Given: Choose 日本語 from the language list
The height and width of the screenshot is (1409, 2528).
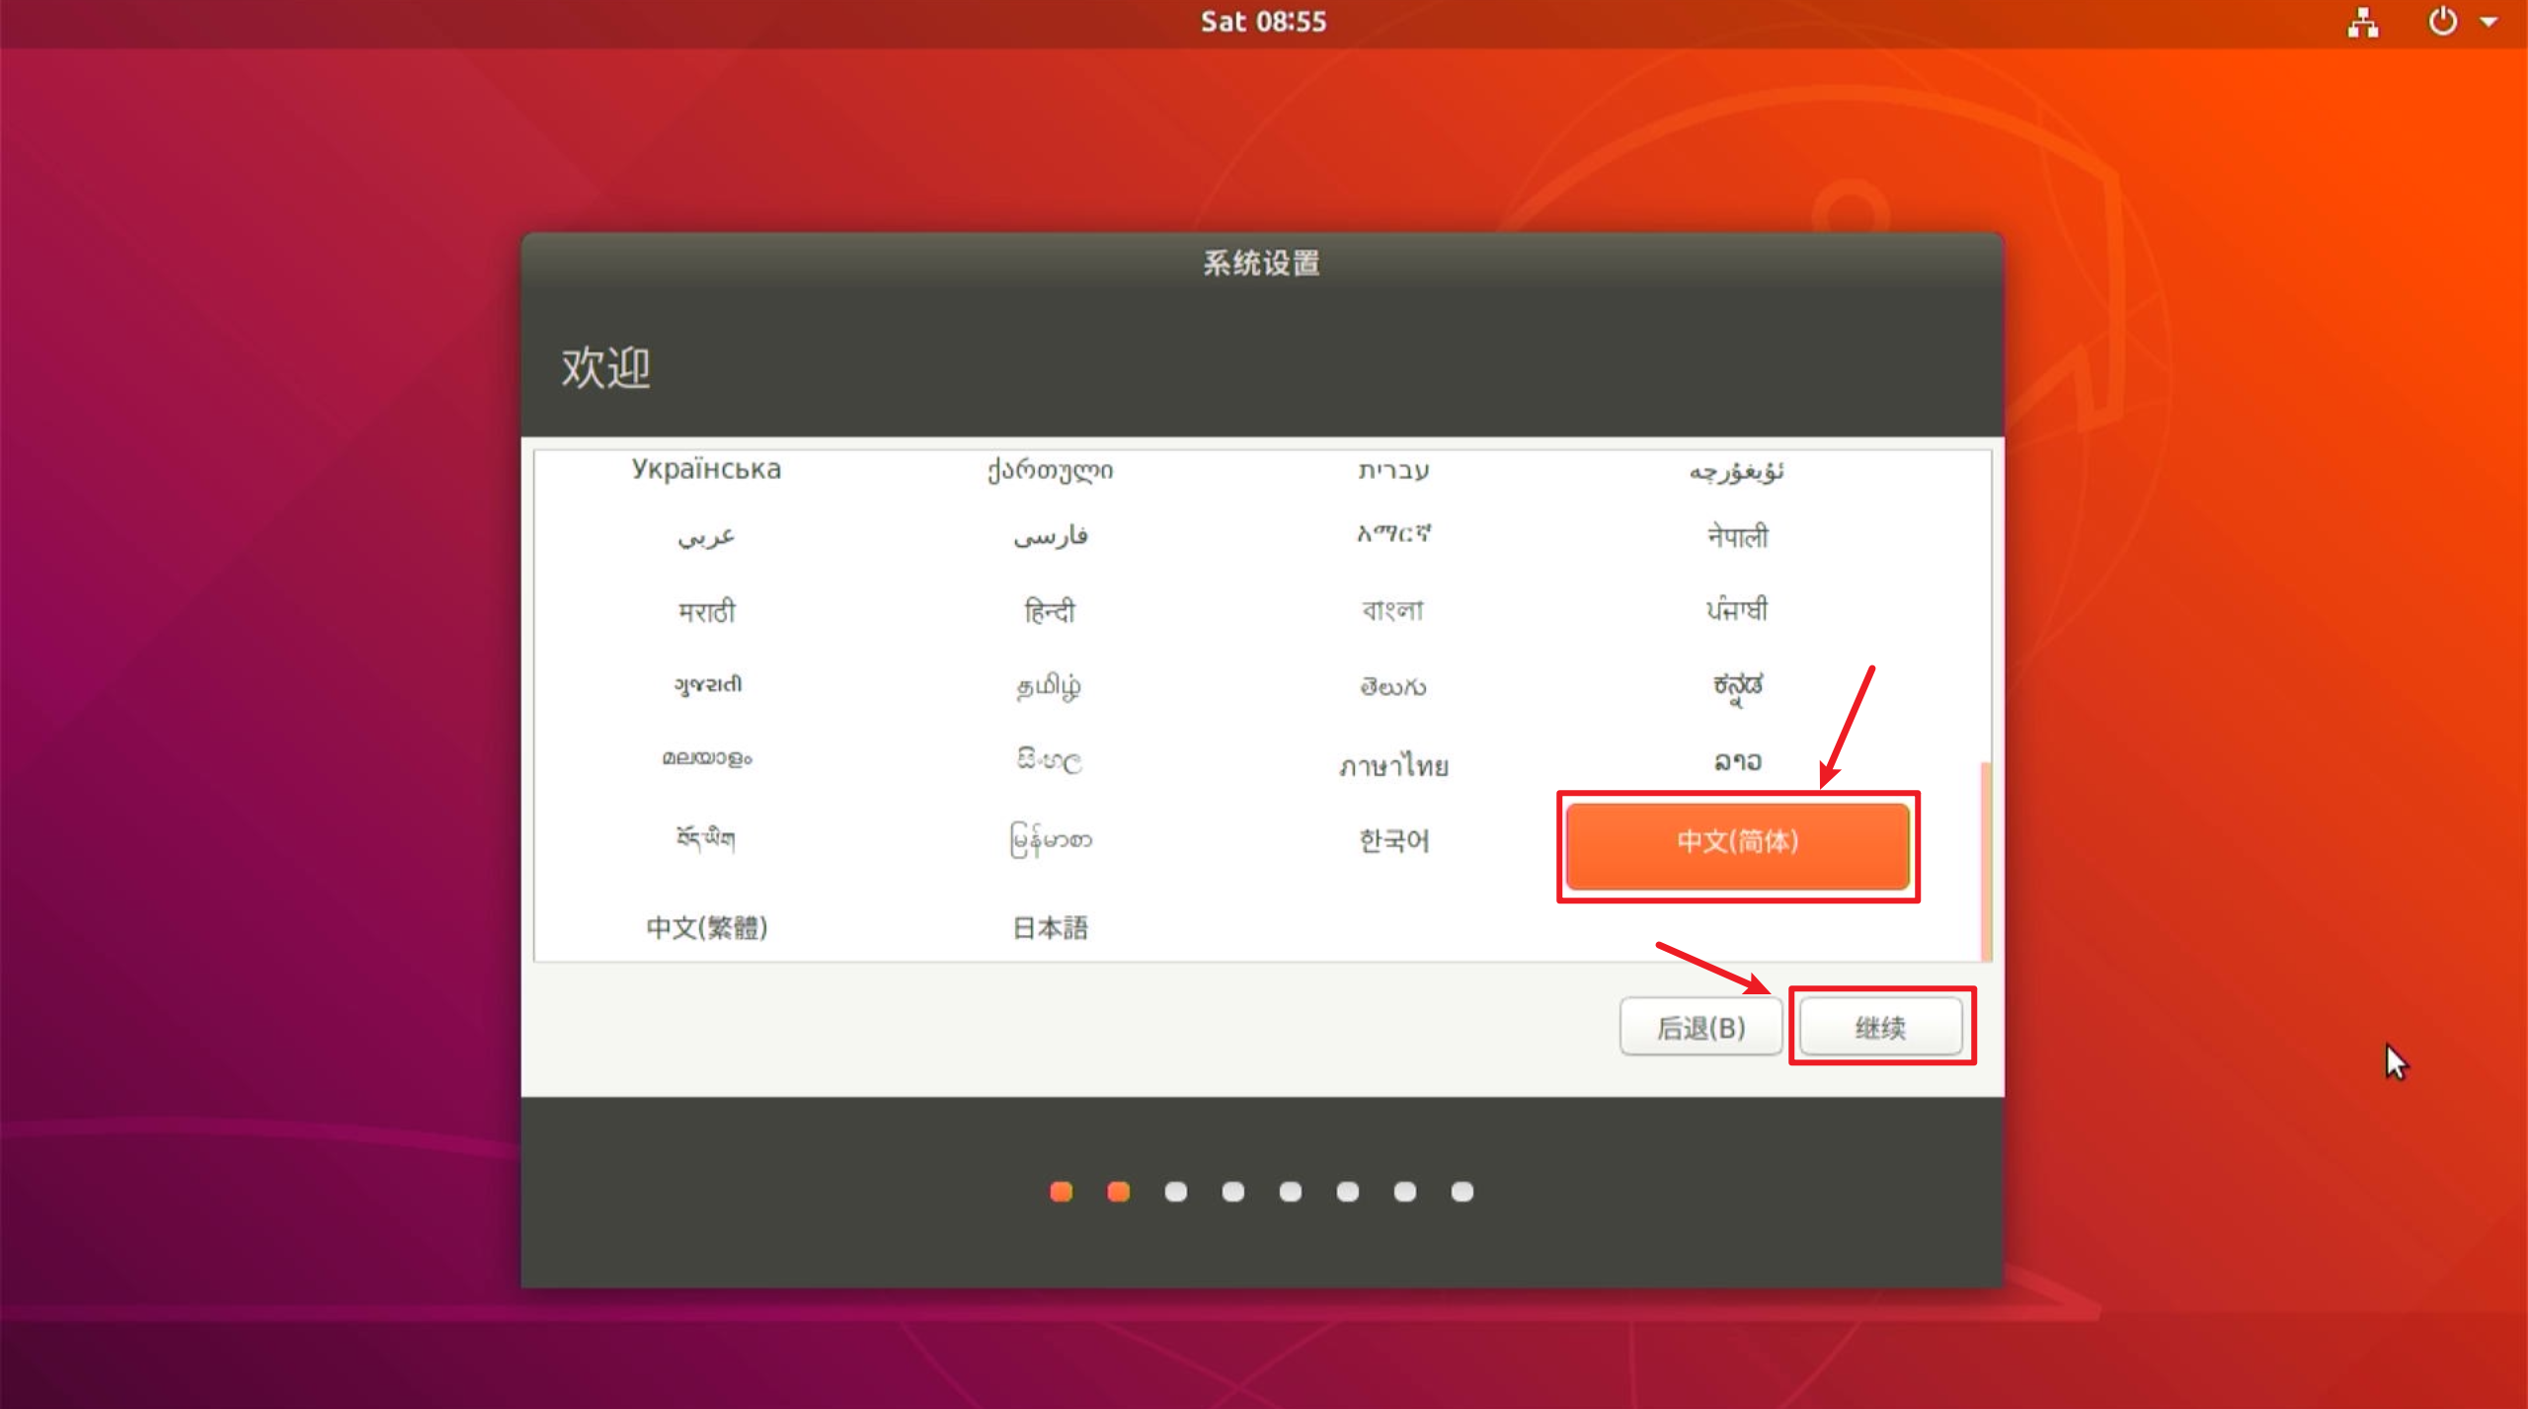Looking at the screenshot, I should pyautogui.click(x=1050, y=927).
